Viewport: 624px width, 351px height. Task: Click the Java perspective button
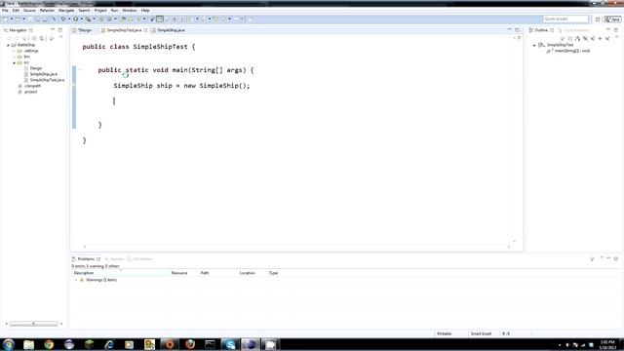point(613,19)
